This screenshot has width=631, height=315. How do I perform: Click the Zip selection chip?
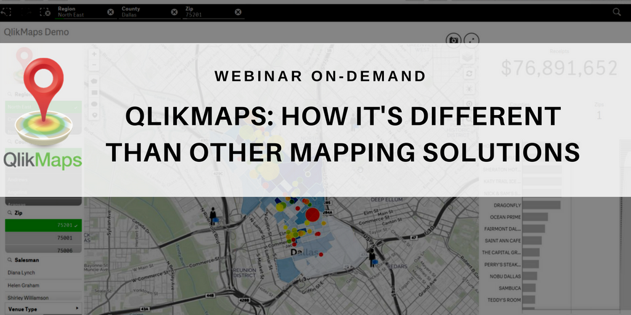213,12
